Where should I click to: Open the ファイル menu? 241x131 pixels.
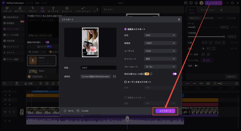[29, 3]
